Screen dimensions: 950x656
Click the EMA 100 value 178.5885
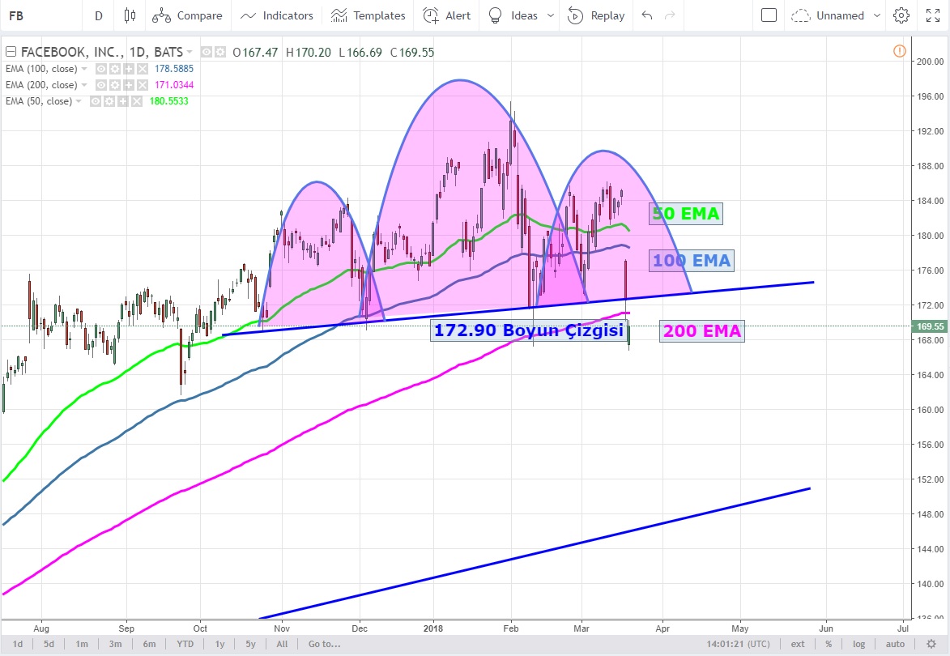click(174, 69)
